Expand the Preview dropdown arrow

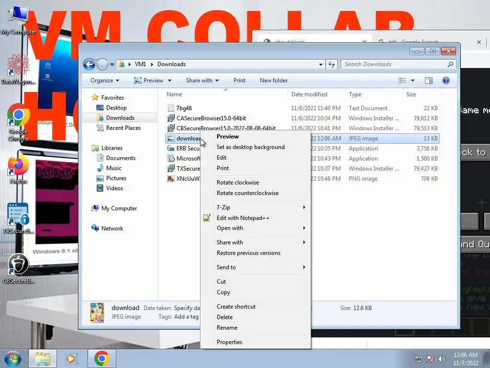169,80
